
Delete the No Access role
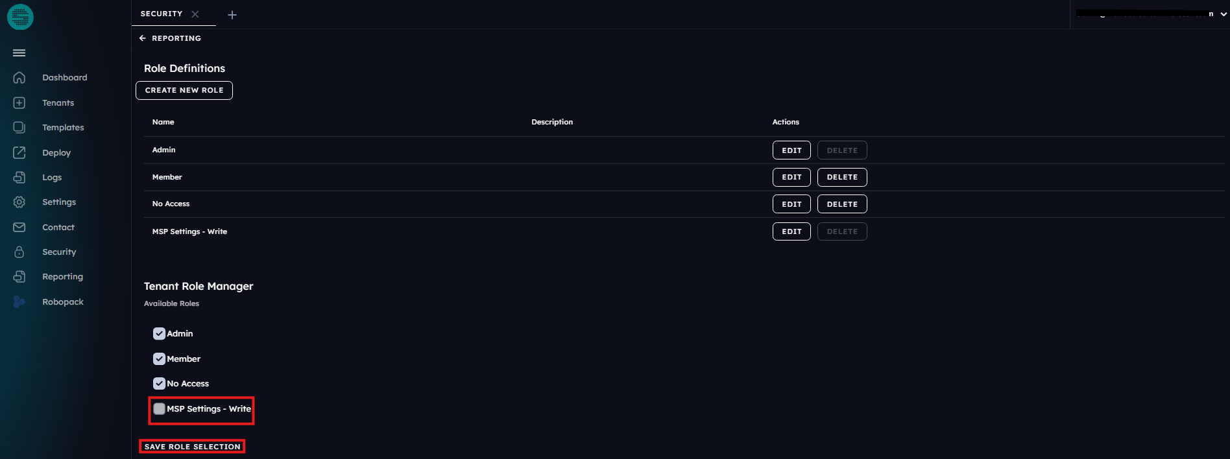coord(842,204)
